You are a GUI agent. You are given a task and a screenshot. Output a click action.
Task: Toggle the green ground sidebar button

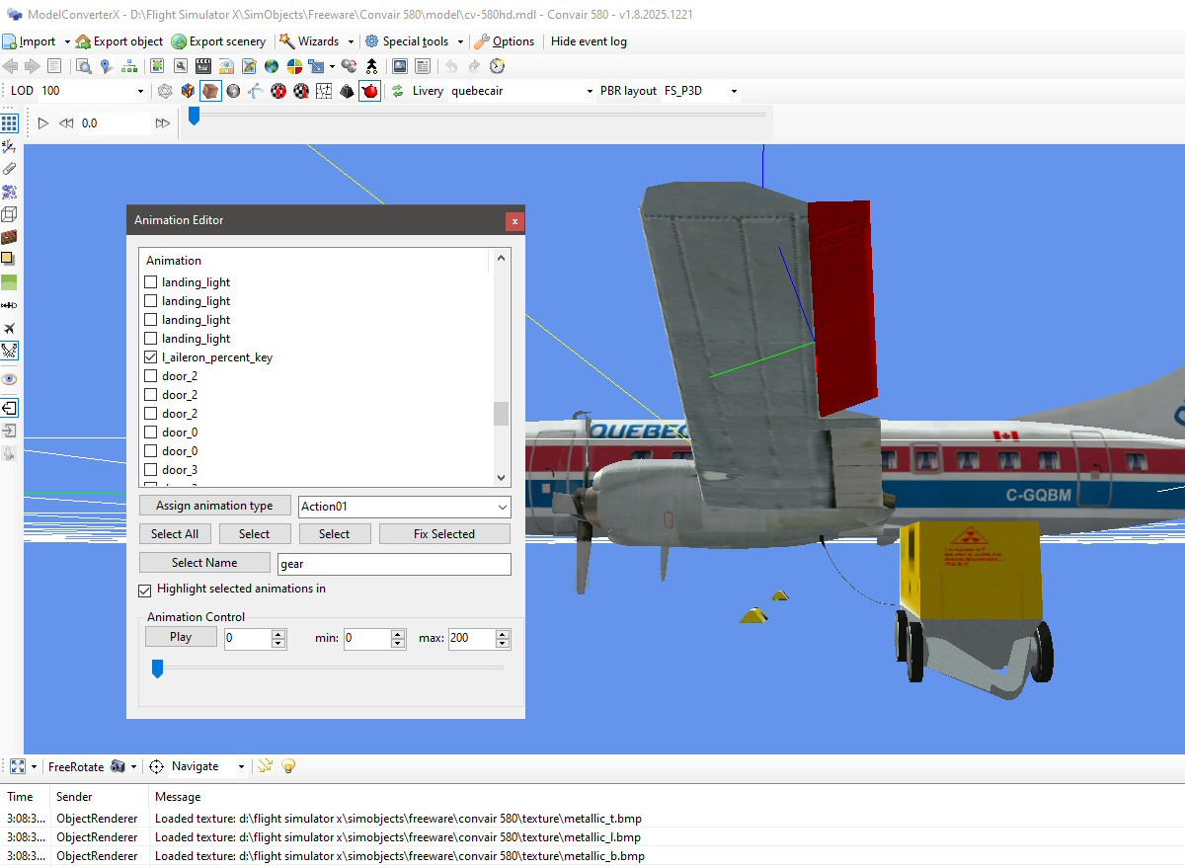pyautogui.click(x=9, y=282)
